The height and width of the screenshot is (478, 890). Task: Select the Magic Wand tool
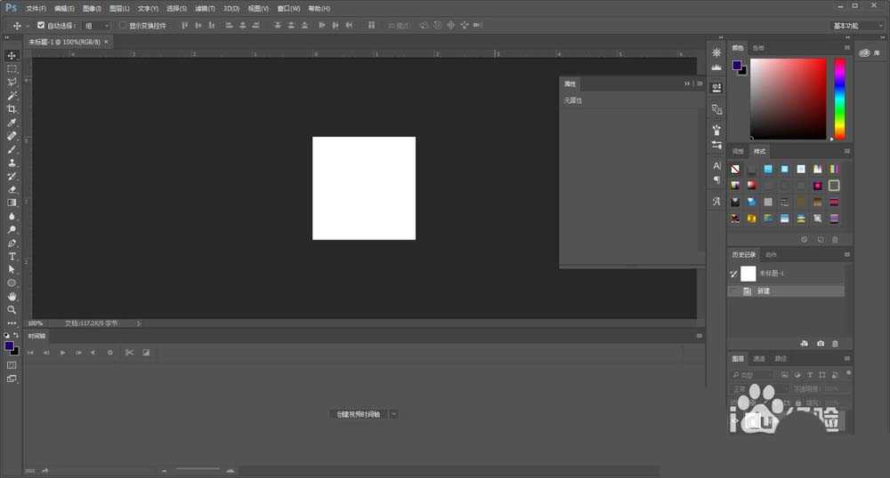tap(12, 95)
